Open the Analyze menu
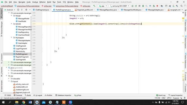Screen dimensions: 187x105 tap(35, 2)
